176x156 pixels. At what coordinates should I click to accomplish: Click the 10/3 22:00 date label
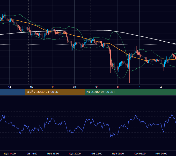[96, 153]
